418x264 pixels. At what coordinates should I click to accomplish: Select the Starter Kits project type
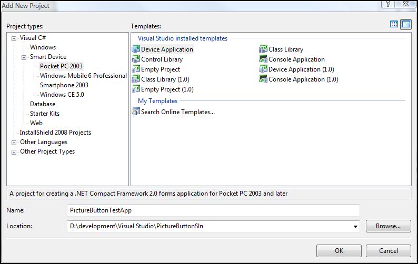pyautogui.click(x=45, y=114)
